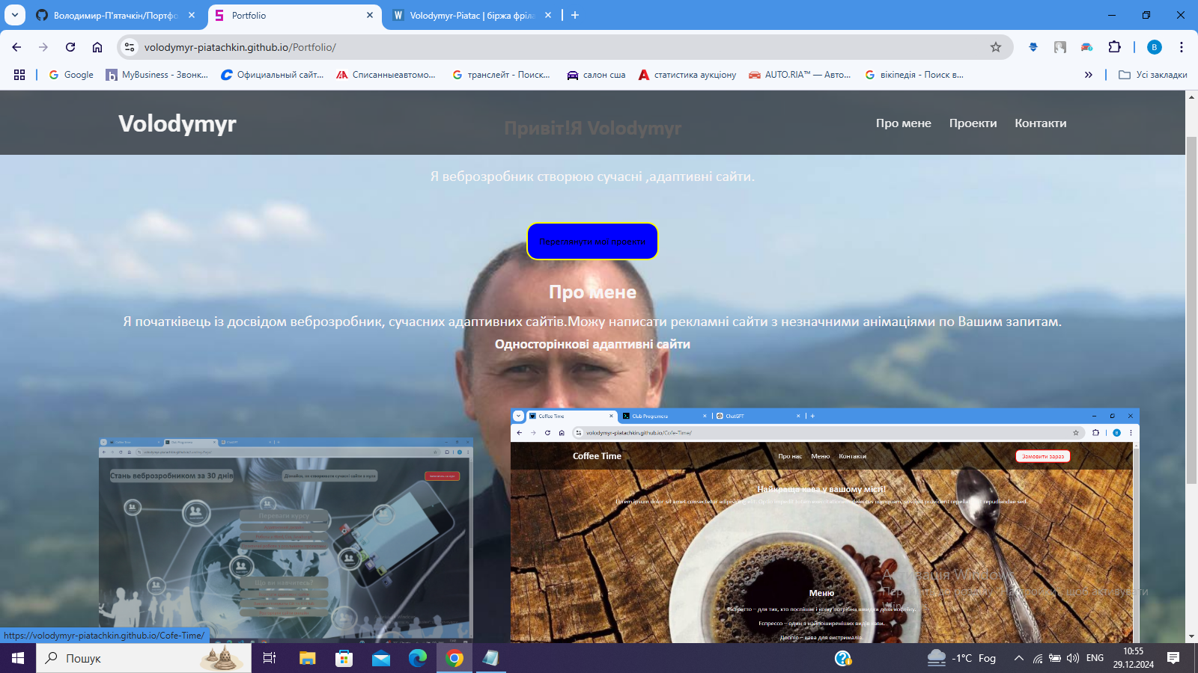Click the blue view projects button

point(592,242)
